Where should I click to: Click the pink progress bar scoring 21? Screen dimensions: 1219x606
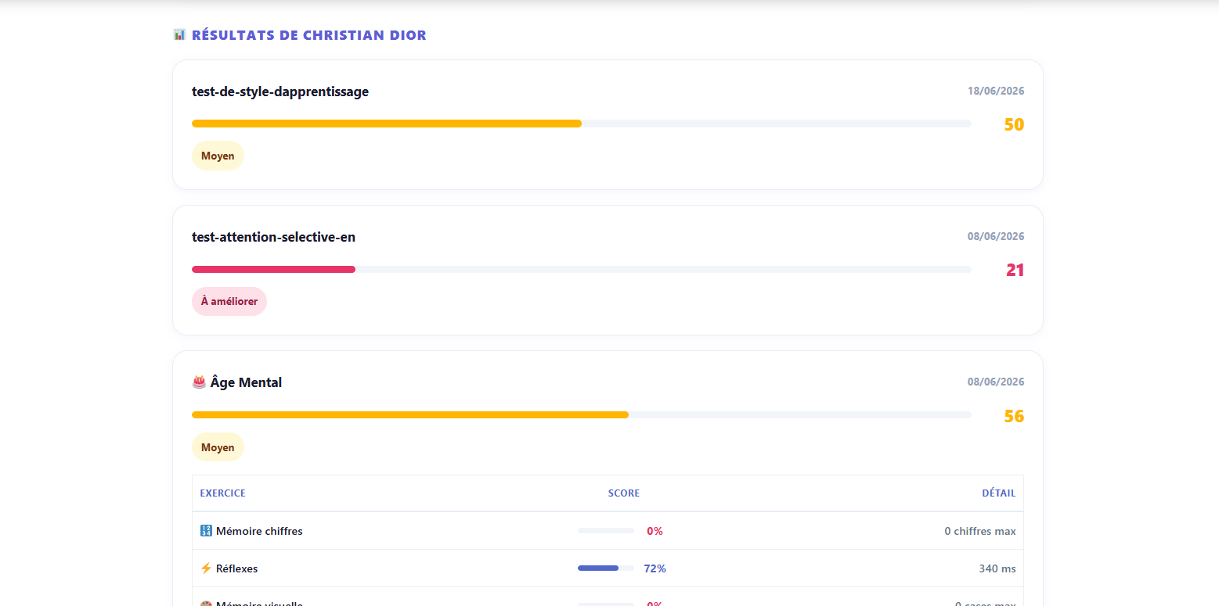[x=581, y=269]
